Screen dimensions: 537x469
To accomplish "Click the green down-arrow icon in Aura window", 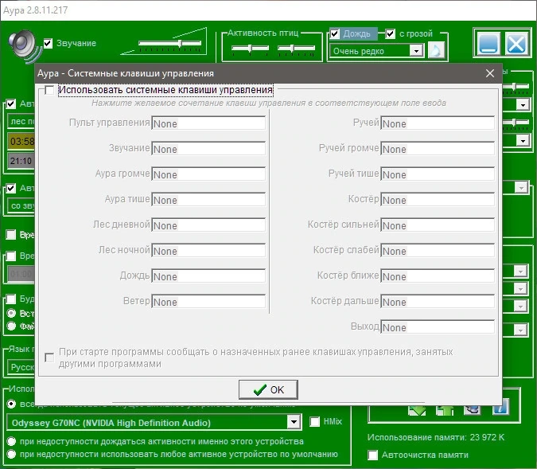I will pyautogui.click(x=417, y=410).
